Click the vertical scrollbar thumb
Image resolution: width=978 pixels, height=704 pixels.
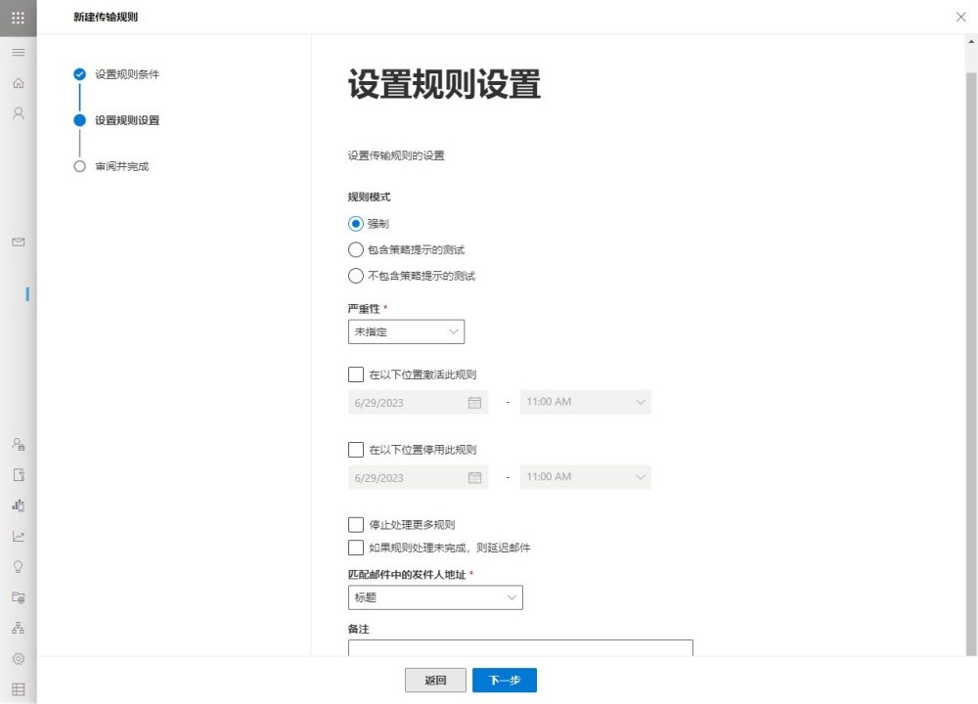[971, 364]
